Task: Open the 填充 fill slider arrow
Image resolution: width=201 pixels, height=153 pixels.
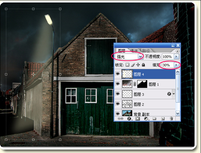Action: coord(176,65)
